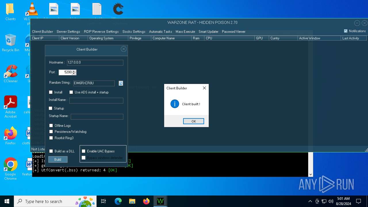
Task: Enable UAC Bypass checkbox
Action: (x=84, y=151)
